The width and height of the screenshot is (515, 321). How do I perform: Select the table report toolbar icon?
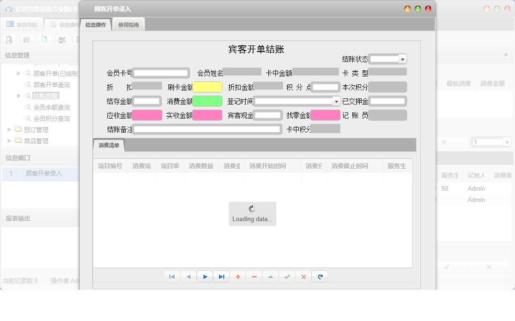click(26, 39)
